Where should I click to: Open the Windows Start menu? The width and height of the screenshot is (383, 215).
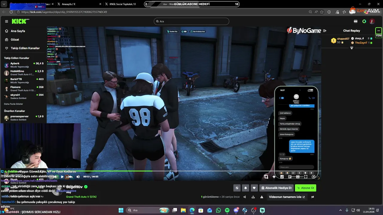point(121,210)
